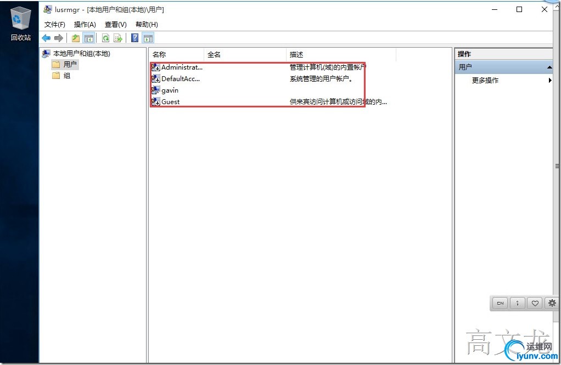Click the Back arrow in the toolbar
The image size is (561, 365).
click(46, 38)
